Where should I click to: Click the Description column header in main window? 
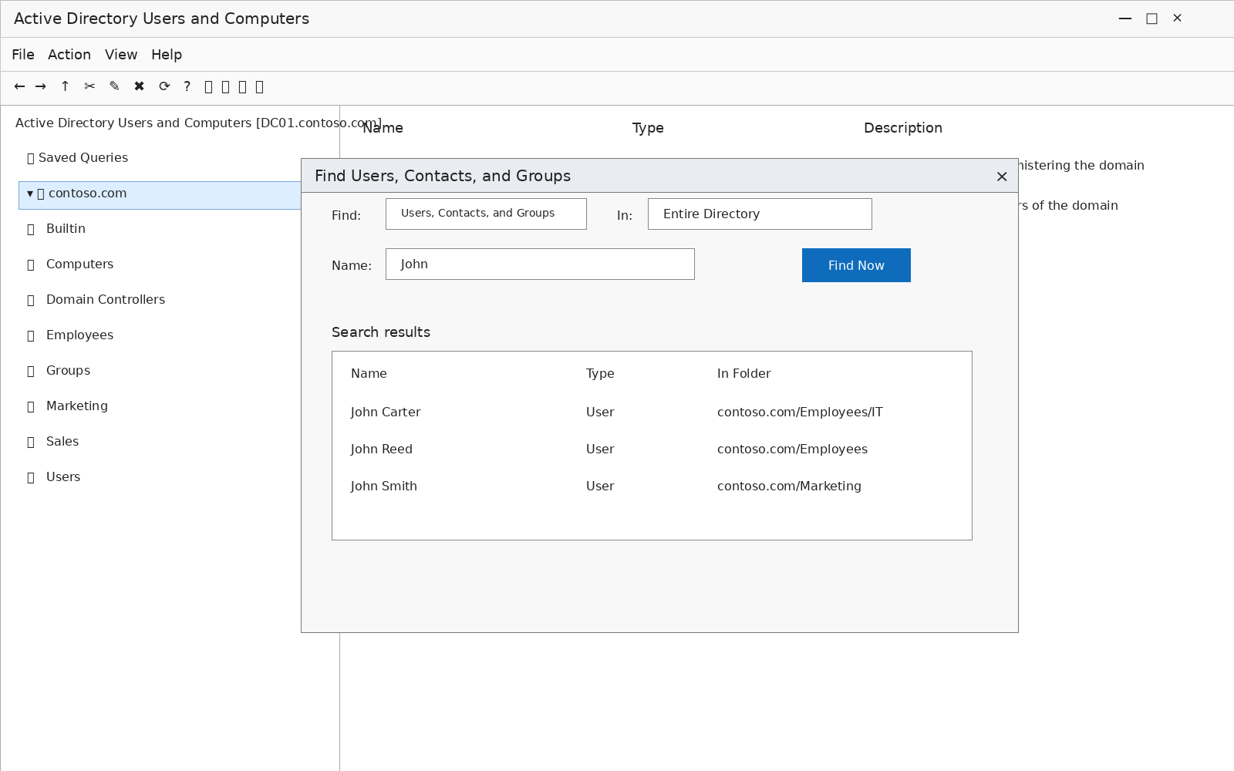[903, 128]
